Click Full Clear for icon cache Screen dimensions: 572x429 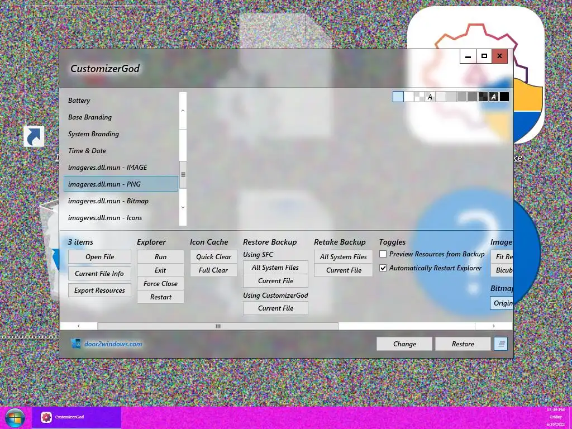coord(213,270)
